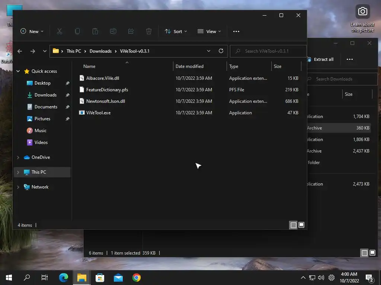This screenshot has height=285, width=381.
Task: Go back with the left arrow
Action: pos(20,51)
